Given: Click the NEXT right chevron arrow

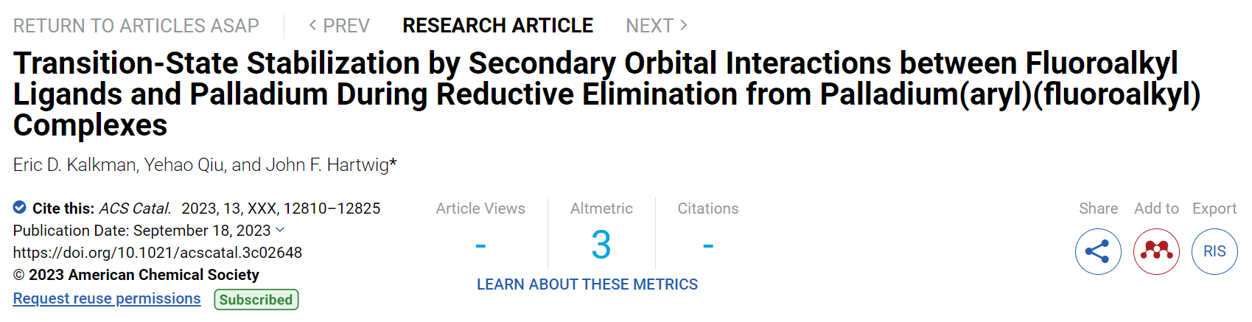Looking at the screenshot, I should (x=684, y=26).
